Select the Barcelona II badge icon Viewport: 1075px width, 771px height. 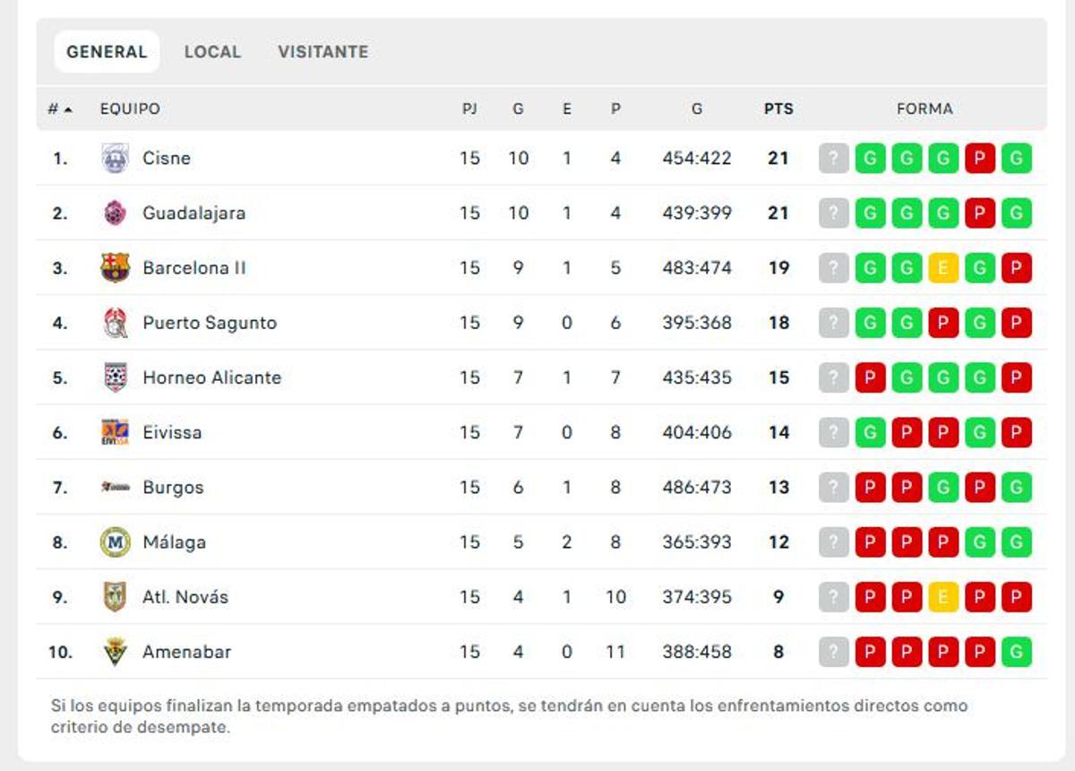(x=116, y=267)
